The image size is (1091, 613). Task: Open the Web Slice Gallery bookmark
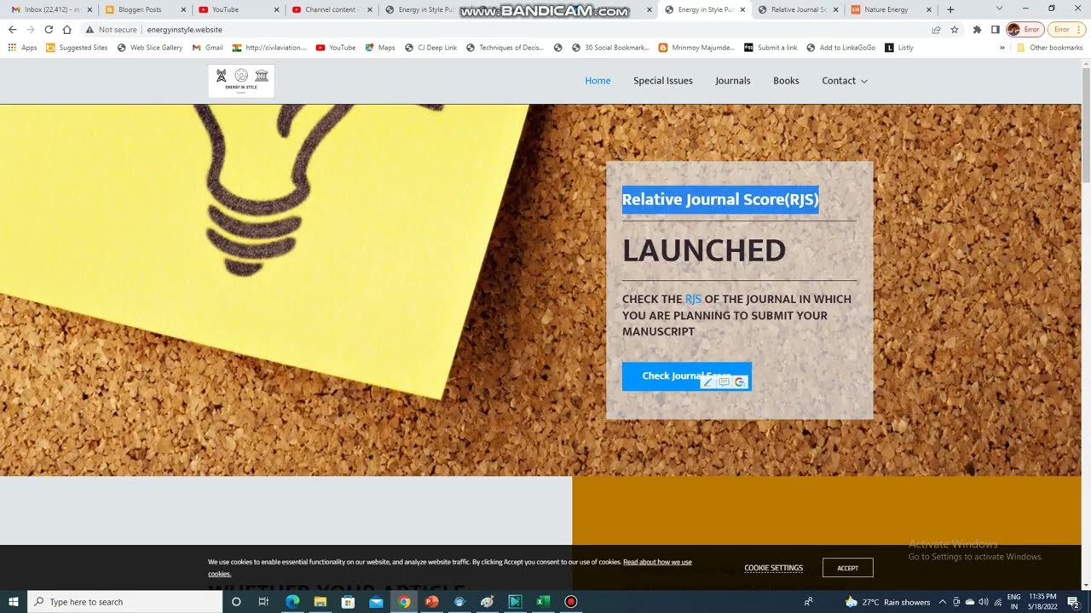[150, 48]
